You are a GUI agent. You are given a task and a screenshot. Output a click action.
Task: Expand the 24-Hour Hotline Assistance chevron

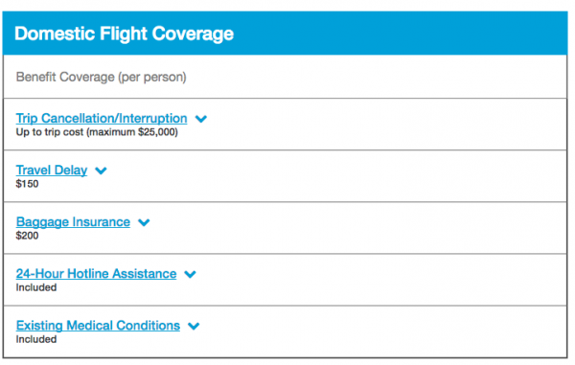pos(190,274)
